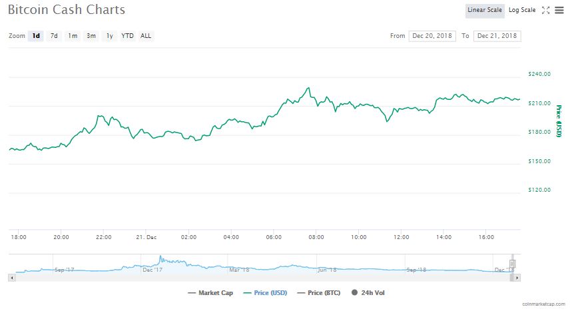Click the 18:00 time axis label
The width and height of the screenshot is (584, 321).
point(19,237)
